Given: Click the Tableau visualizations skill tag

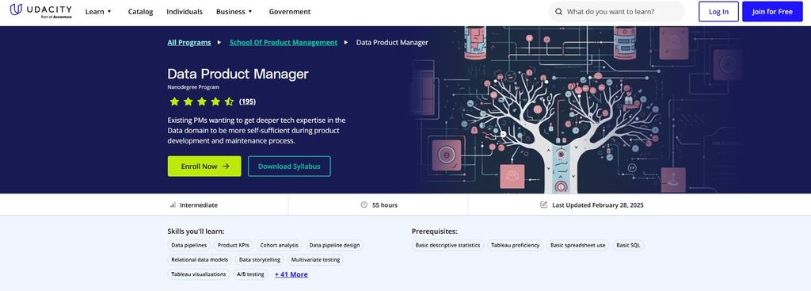Looking at the screenshot, I should 199,274.
